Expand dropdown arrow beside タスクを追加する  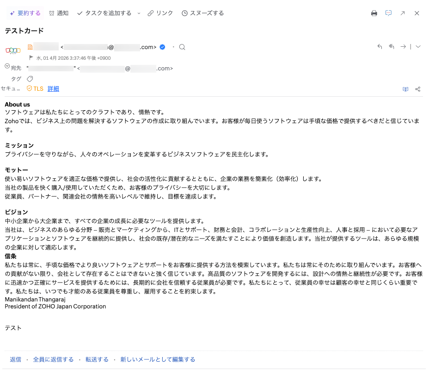click(x=139, y=13)
